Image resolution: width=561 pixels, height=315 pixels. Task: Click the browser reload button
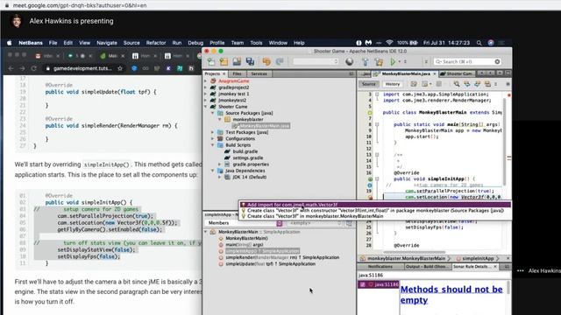(x=33, y=68)
